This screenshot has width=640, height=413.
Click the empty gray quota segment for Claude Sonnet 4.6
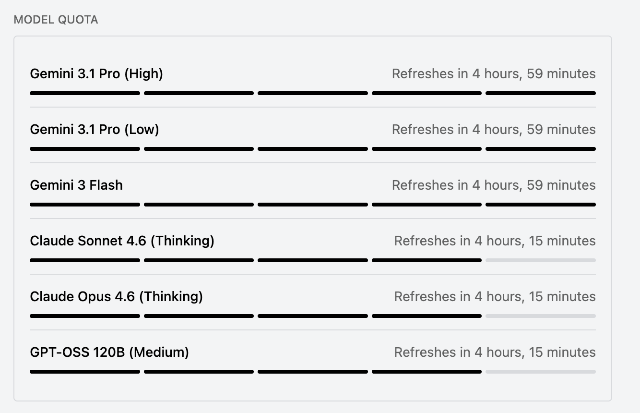(x=541, y=260)
